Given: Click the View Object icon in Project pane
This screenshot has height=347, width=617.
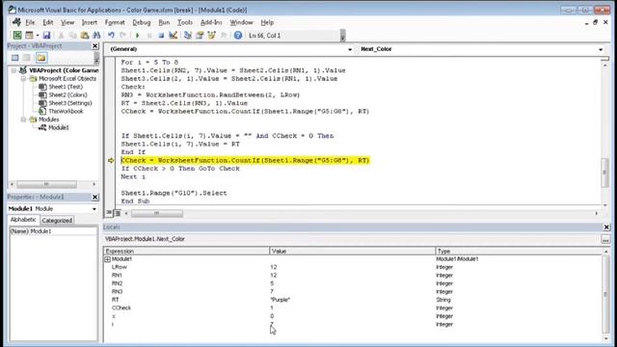Looking at the screenshot, I should (x=27, y=58).
